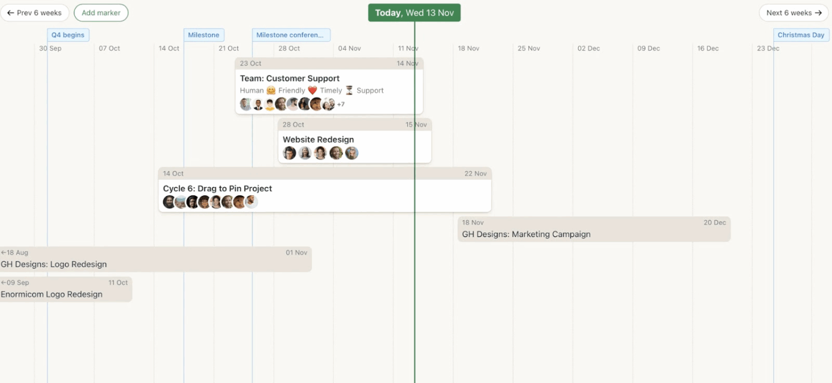Select the GH Designs: Marketing Campaign card

point(525,234)
